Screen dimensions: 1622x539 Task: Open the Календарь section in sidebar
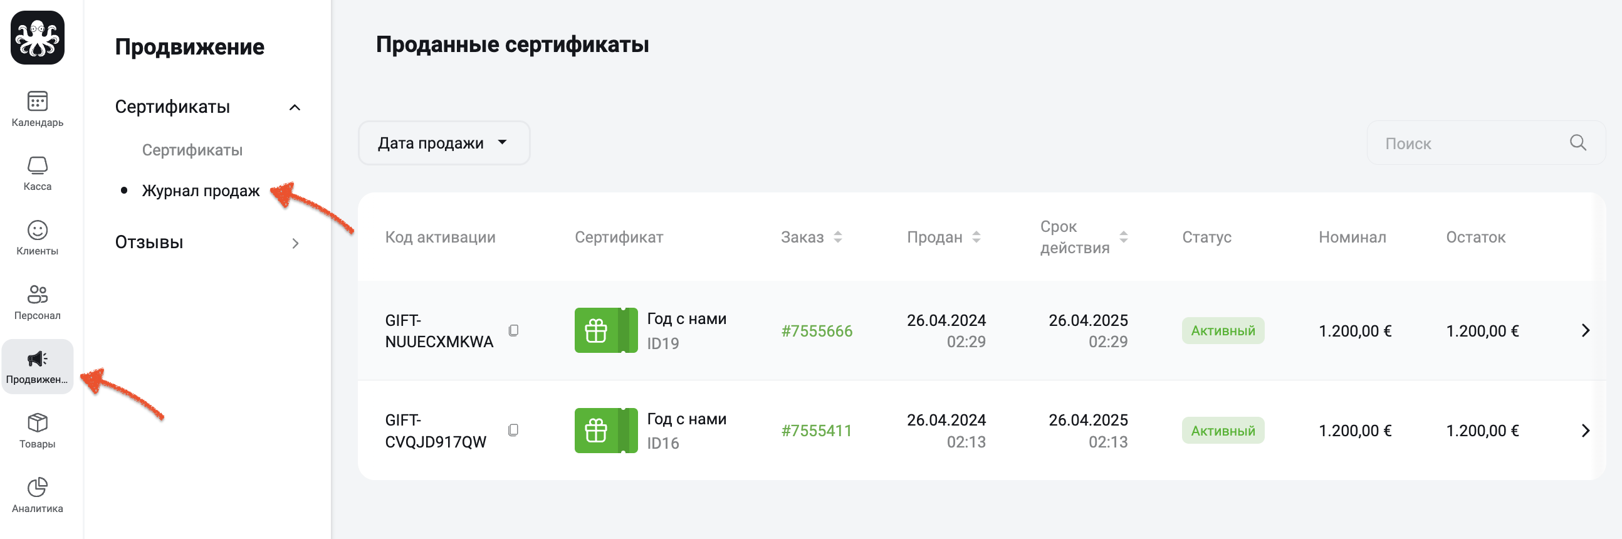pyautogui.click(x=37, y=107)
